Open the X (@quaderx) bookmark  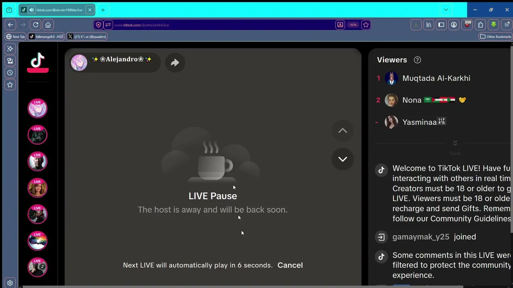click(x=87, y=36)
